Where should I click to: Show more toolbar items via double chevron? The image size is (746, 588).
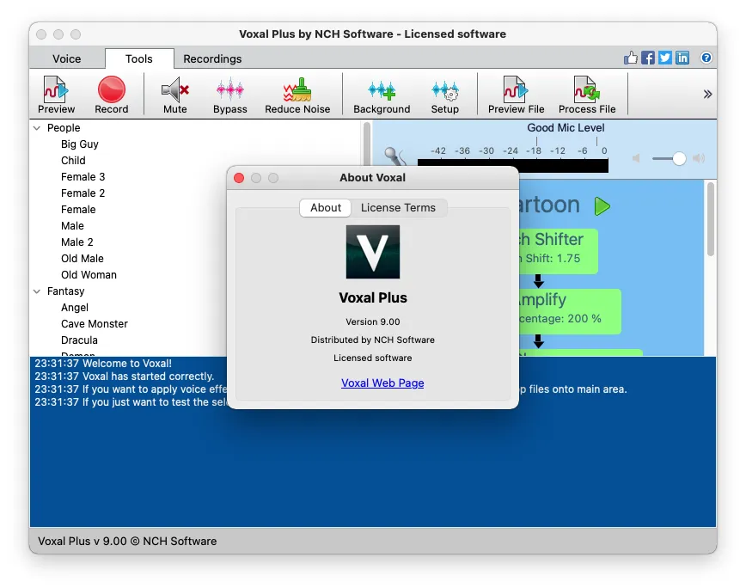[x=707, y=95]
